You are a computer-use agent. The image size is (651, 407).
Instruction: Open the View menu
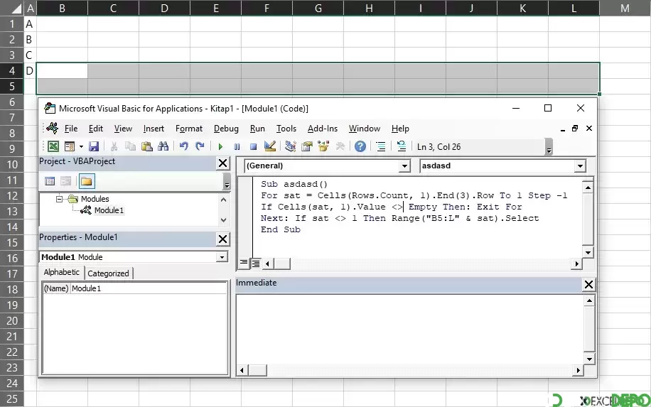tap(123, 129)
